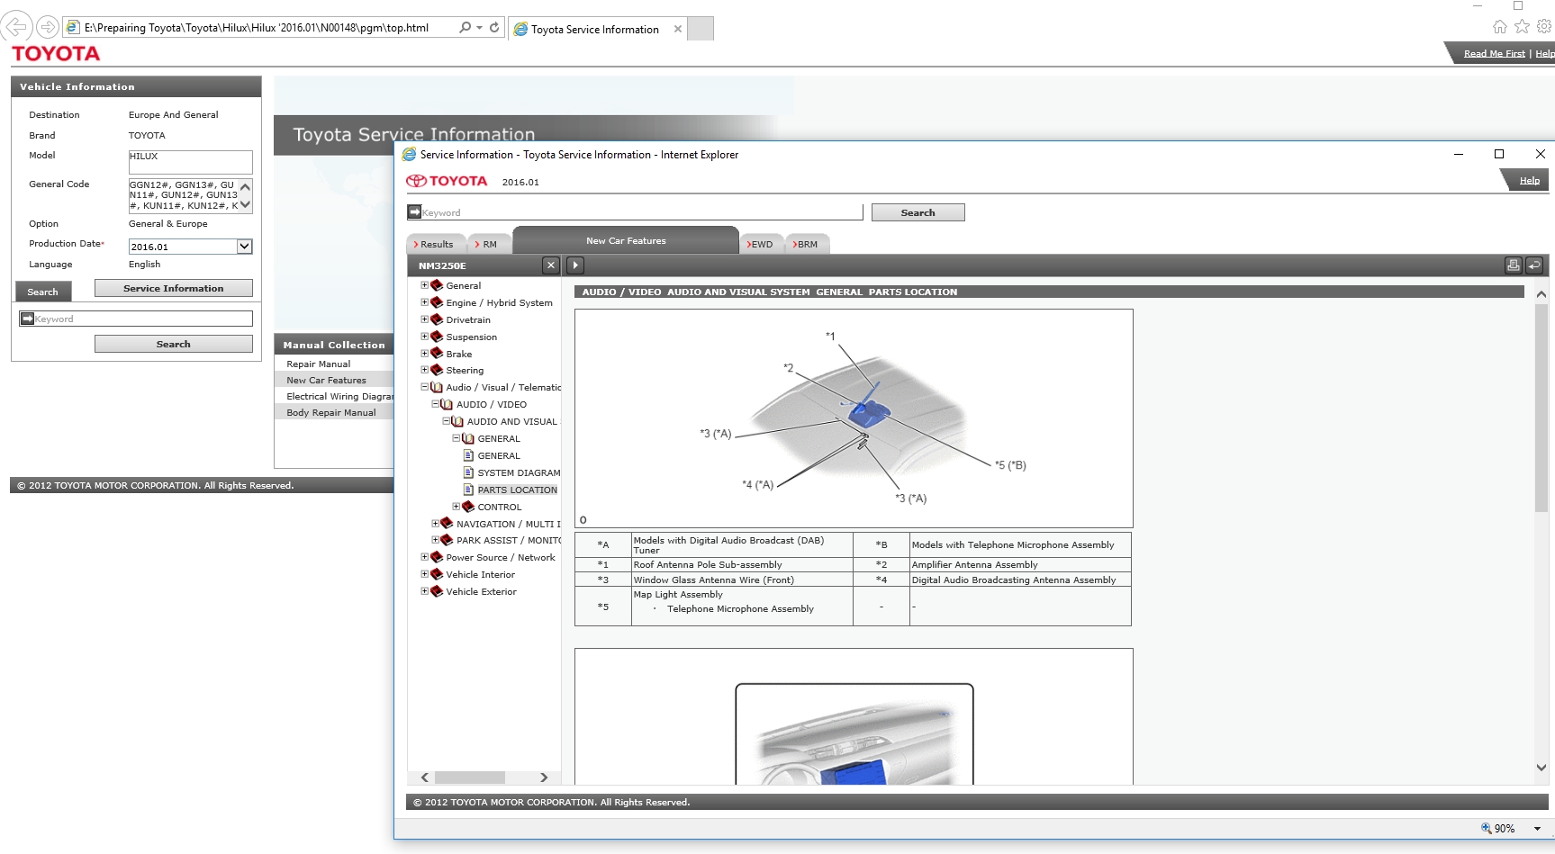Screen dimensions: 1555x854
Task: Refresh the page using the address bar reload icon
Action: point(494,28)
